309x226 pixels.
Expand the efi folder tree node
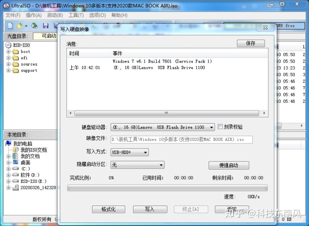tap(8, 58)
